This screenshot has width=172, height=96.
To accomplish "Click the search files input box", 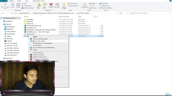I will [x=148, y=13].
